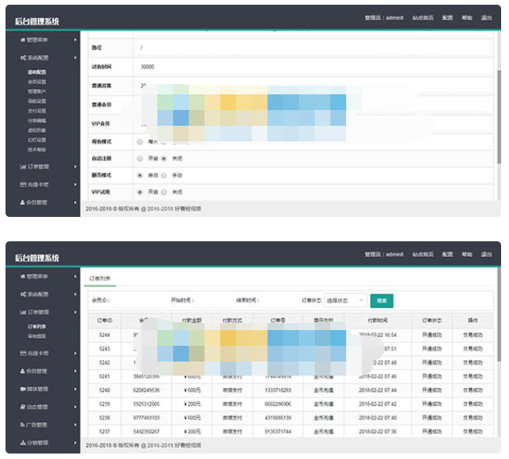Viewport: 509px width, 459px height.
Task: Click order ID cell 5237
Action: pos(105,431)
